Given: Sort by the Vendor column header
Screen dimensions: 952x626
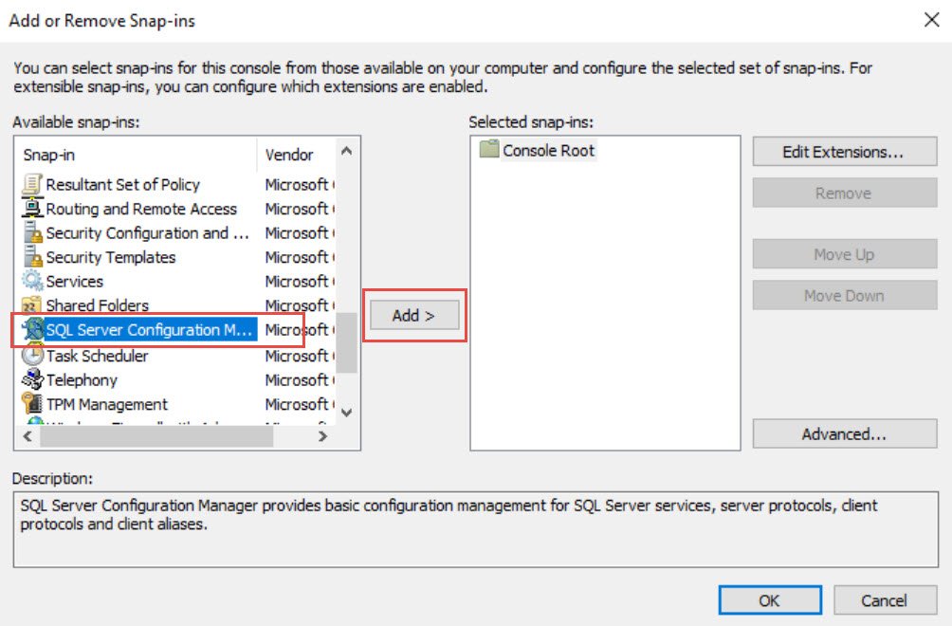Looking at the screenshot, I should pos(296,155).
